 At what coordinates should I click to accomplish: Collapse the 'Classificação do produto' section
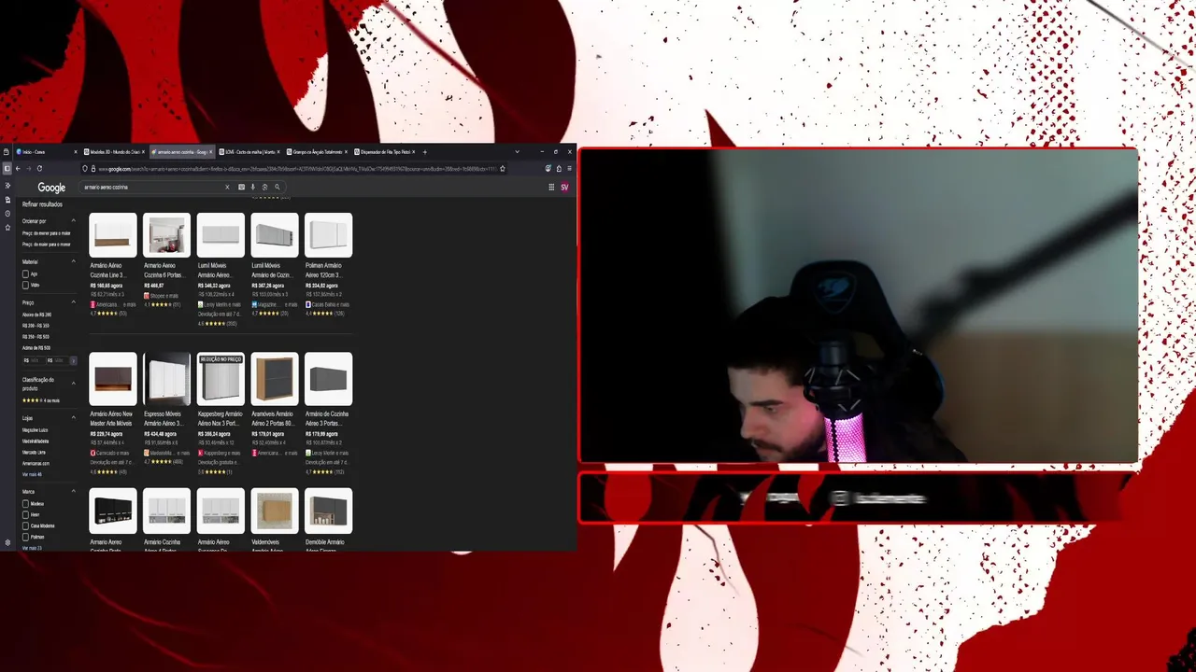[73, 384]
